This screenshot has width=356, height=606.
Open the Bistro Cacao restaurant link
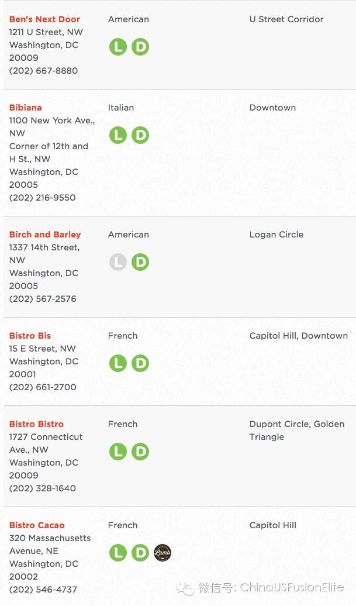click(x=37, y=525)
